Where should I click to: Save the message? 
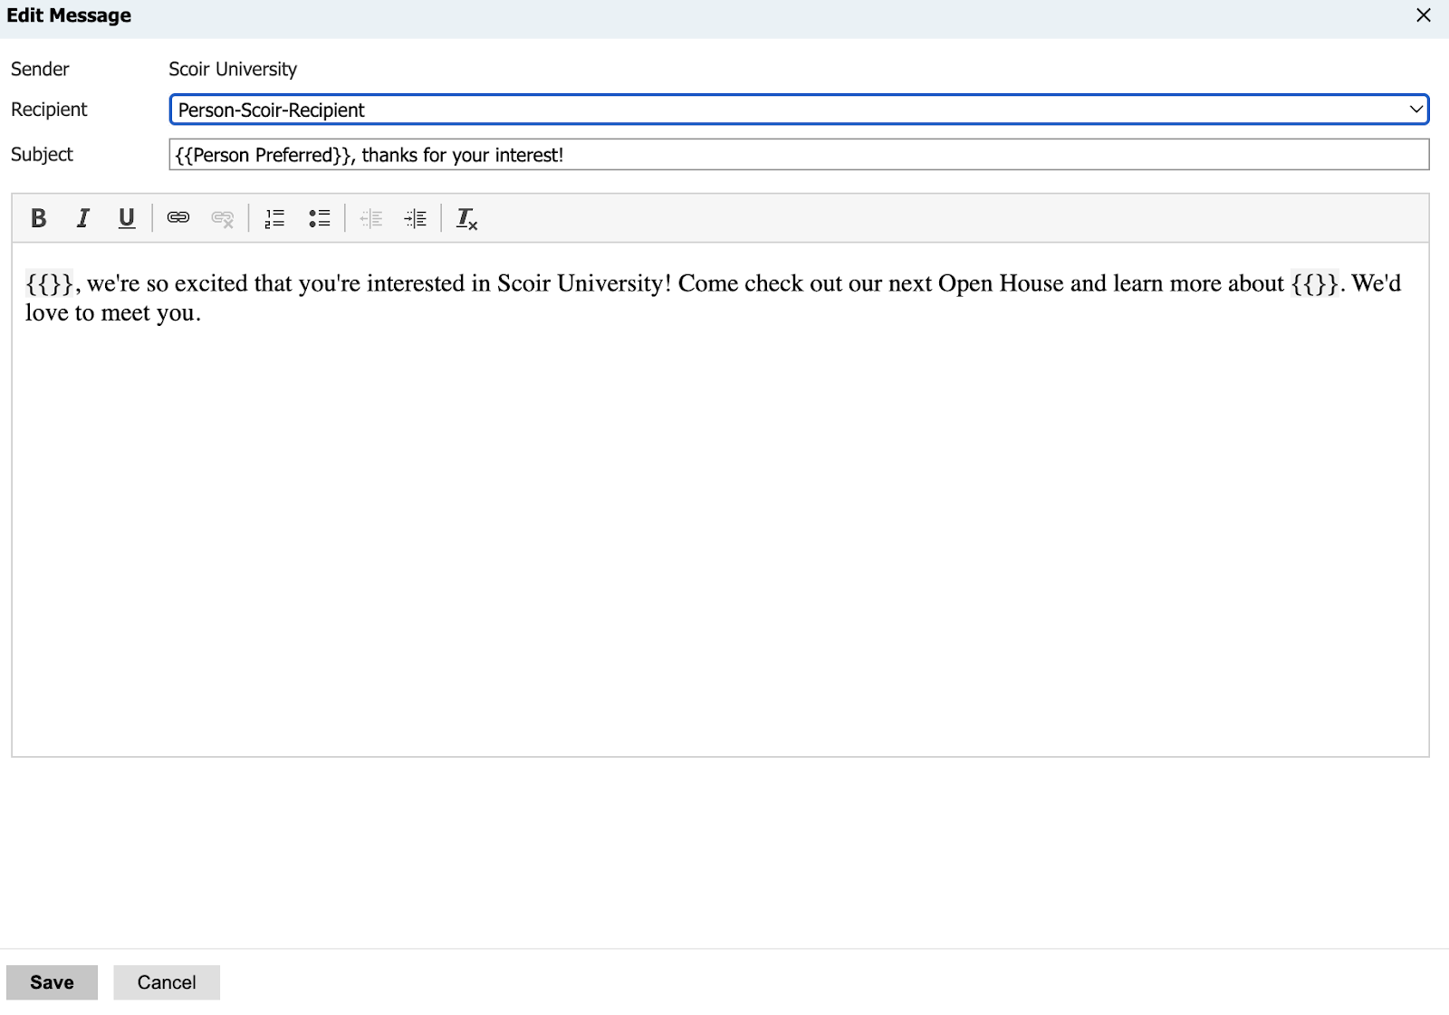[x=52, y=982]
